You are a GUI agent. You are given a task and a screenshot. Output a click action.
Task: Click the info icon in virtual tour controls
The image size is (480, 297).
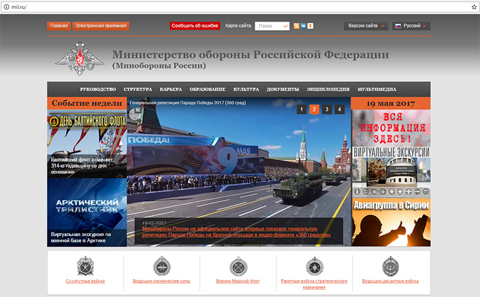coord(357,191)
